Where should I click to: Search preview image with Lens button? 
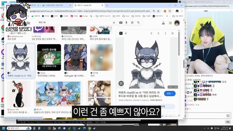pos(121,83)
